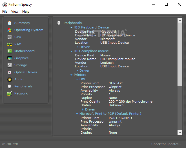Click the Audio speaker icon
Viewport: 186px width, 148px height.
[10, 79]
